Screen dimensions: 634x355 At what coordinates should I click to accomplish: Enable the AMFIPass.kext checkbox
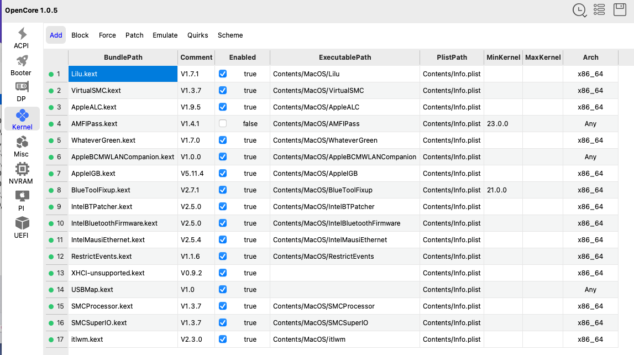[223, 124]
